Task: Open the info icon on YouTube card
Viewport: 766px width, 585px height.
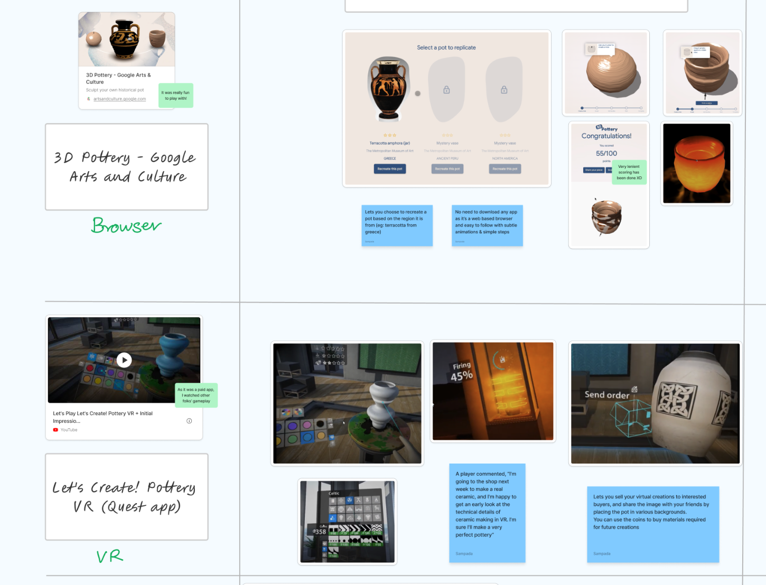Action: coord(189,421)
